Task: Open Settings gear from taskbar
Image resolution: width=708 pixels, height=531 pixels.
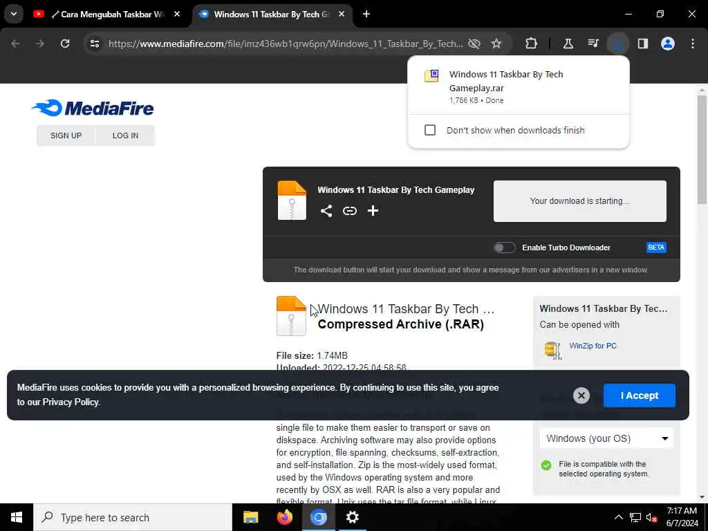Action: click(352, 517)
